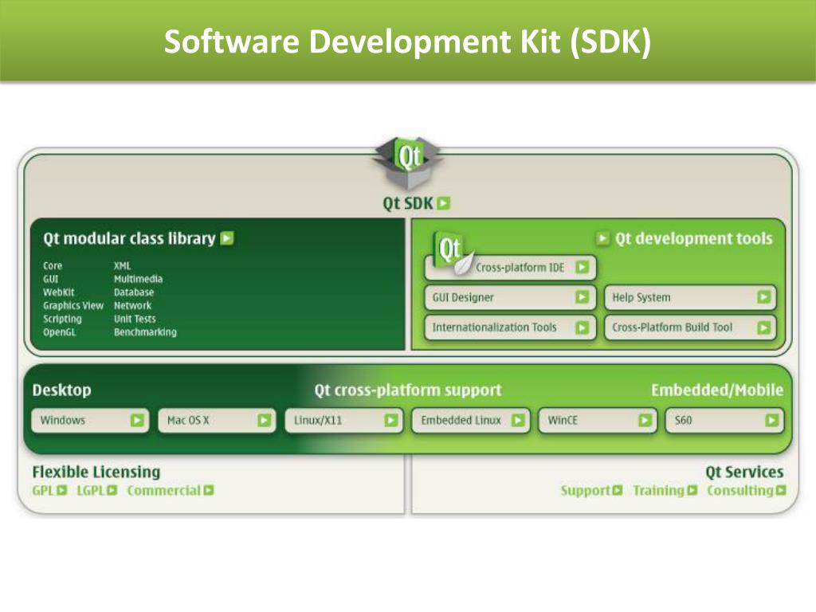Screen dimensions: 816x612
Task: Choose the Linux/X11 platform button
Action: 344,421
